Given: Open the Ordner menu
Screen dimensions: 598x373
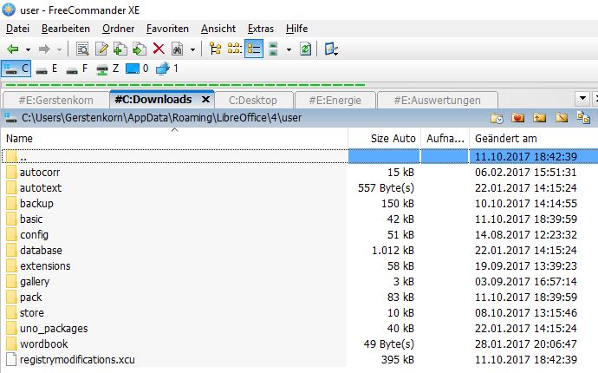Looking at the screenshot, I should coord(118,29).
